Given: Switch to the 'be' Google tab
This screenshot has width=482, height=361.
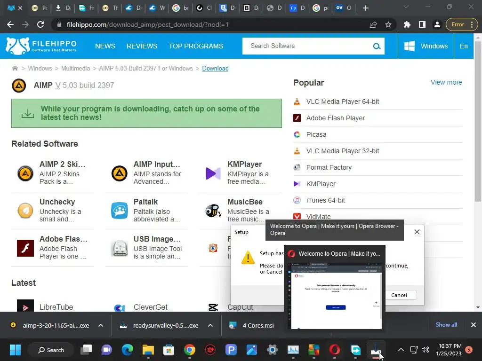Looking at the screenshot, I should click(180, 8).
